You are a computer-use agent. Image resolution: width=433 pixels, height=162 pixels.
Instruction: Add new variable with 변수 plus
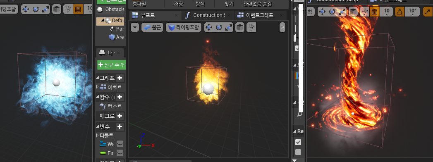120,127
